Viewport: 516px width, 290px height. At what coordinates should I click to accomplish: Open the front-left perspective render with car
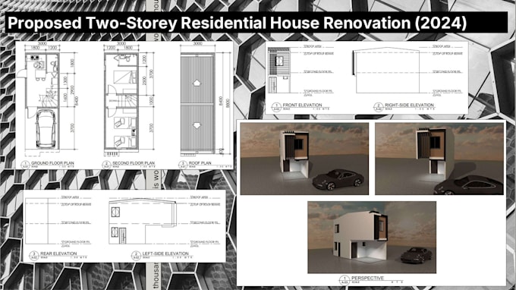[304, 159]
